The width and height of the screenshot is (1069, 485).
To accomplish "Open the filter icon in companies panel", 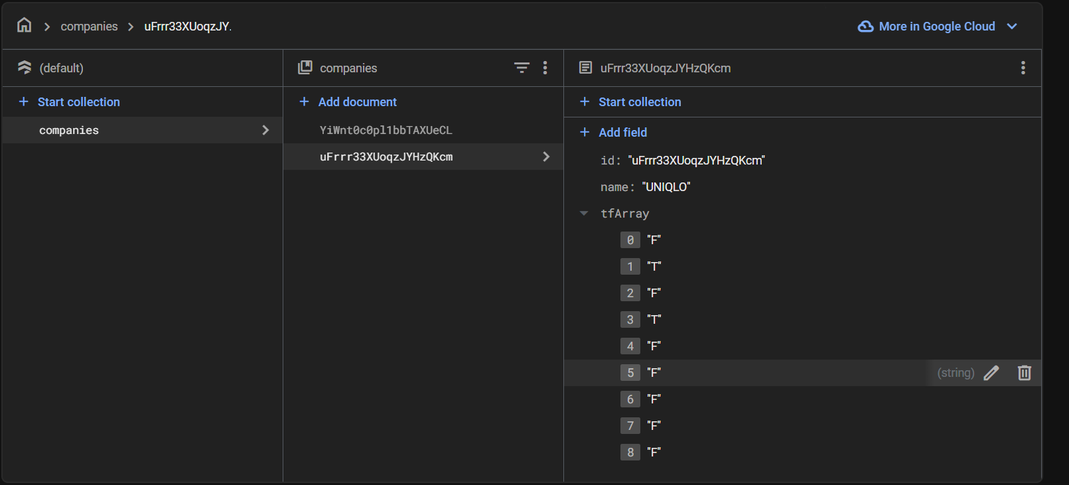I will 522,68.
